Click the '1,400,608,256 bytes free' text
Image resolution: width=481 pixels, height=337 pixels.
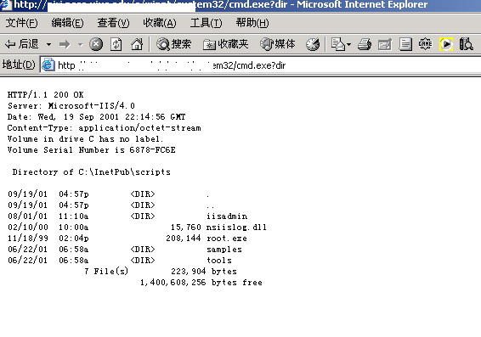click(201, 283)
